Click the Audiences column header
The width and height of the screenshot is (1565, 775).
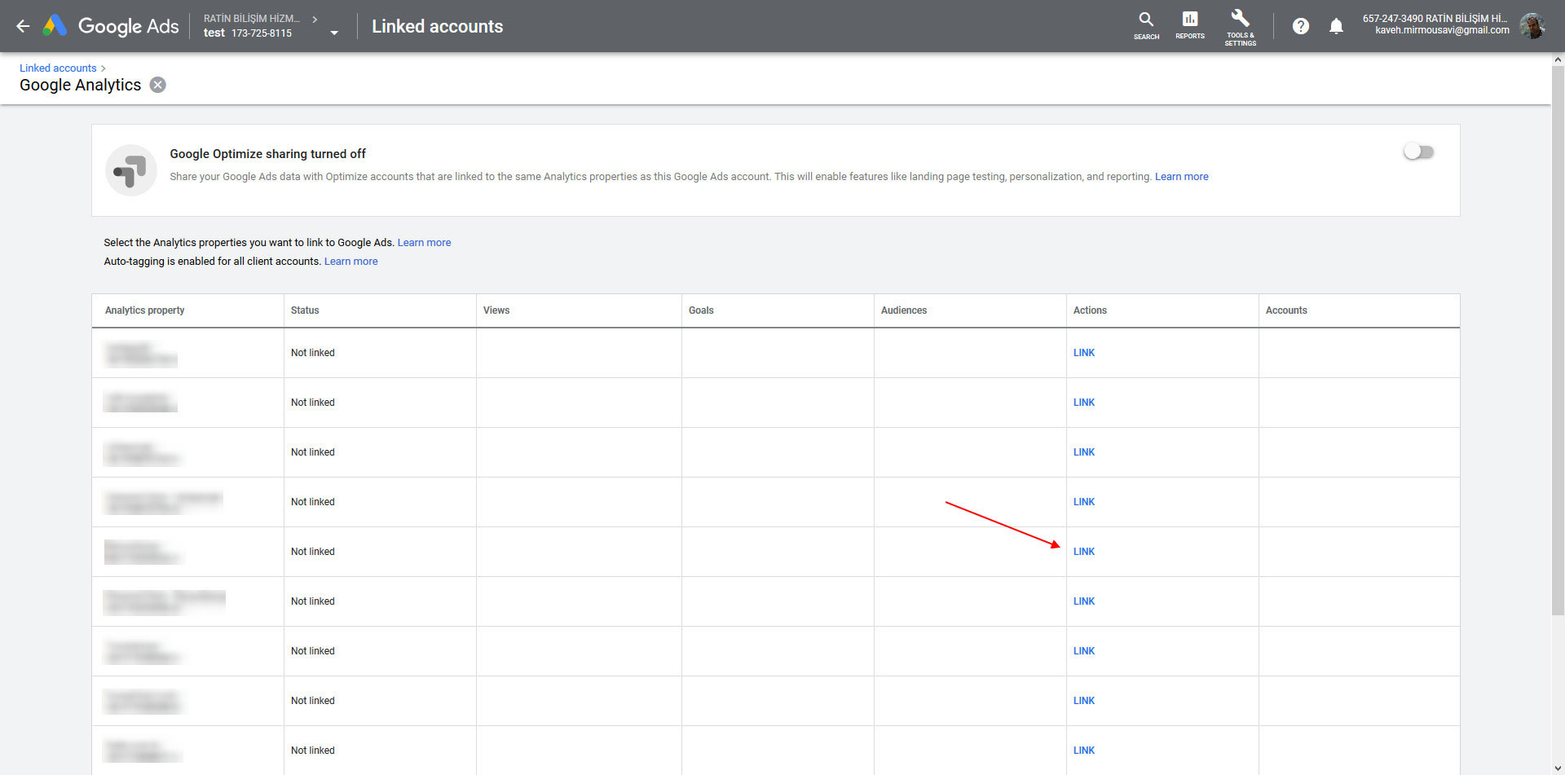point(904,310)
